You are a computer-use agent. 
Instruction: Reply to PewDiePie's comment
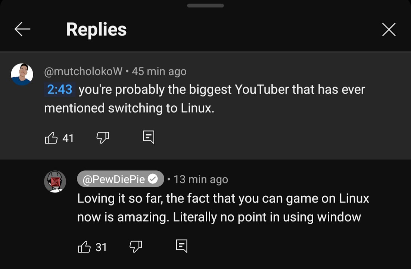pos(181,246)
